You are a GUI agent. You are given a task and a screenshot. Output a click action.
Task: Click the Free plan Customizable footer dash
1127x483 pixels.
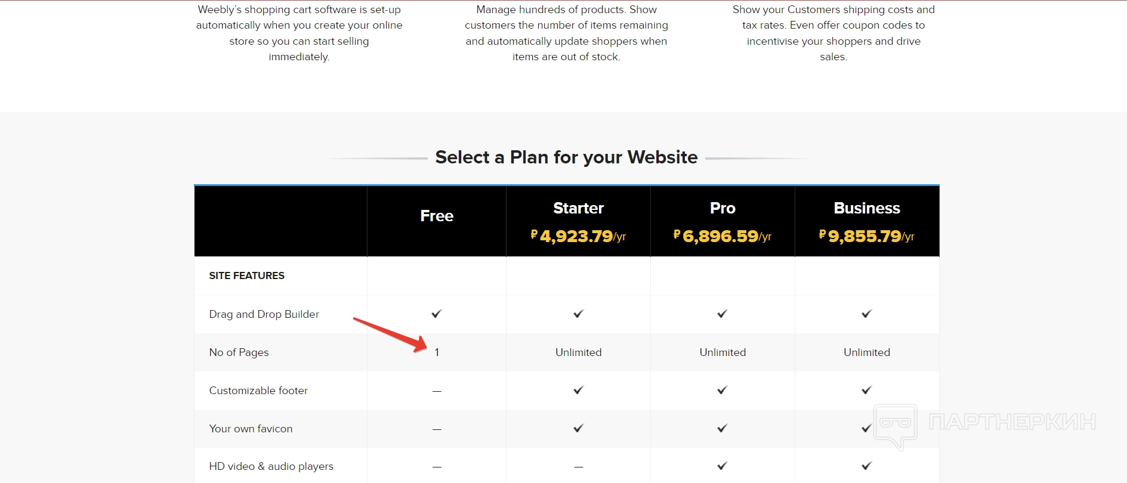coord(437,391)
